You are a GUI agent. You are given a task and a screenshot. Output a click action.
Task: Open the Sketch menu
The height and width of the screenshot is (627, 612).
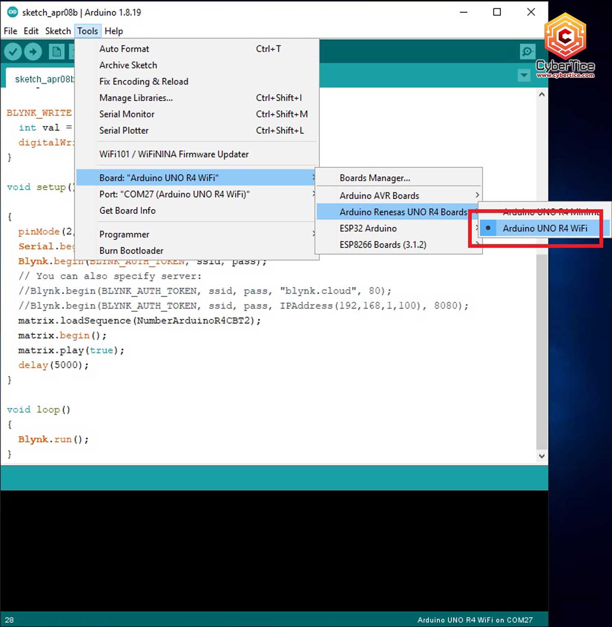point(58,31)
